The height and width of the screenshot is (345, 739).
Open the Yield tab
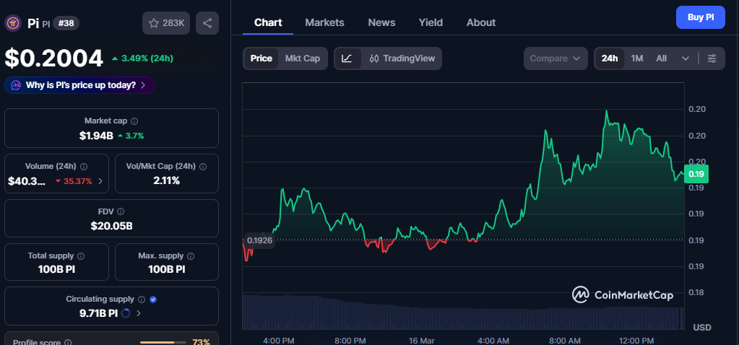(x=431, y=22)
